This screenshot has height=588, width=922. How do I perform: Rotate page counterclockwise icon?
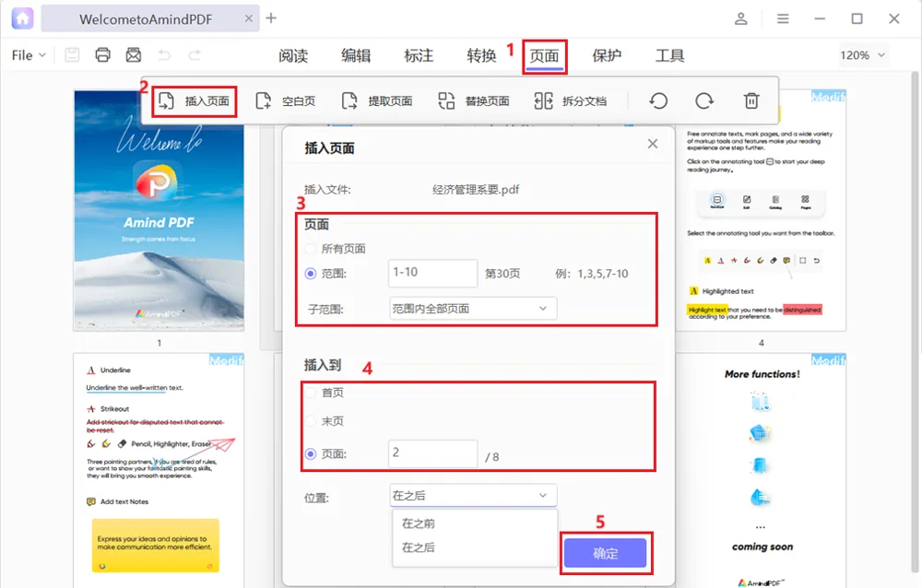click(x=658, y=101)
